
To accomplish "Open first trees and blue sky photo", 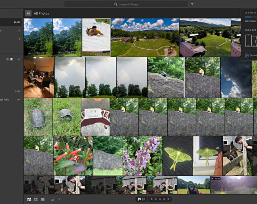I will 38,38.
